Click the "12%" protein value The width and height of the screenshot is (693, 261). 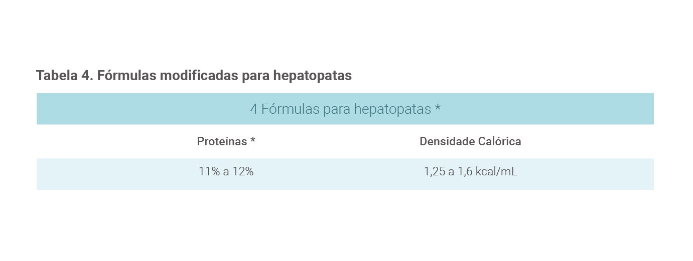243,172
